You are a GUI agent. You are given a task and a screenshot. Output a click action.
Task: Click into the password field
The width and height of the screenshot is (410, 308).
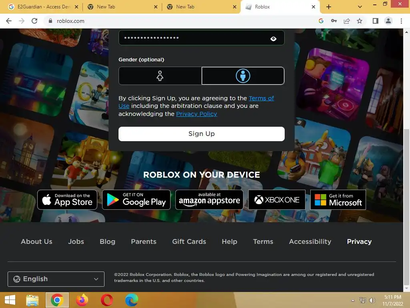(x=201, y=38)
